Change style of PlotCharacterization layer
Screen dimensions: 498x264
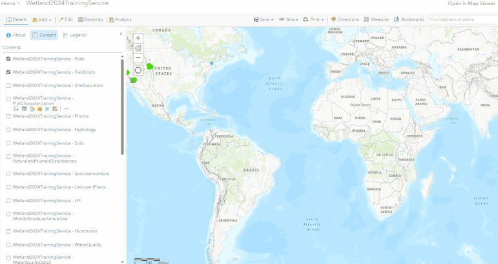[32, 109]
